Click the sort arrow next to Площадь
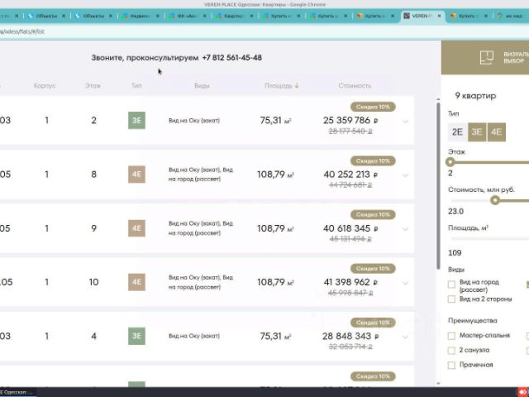Screen dimensions: 529x397 (x=297, y=86)
